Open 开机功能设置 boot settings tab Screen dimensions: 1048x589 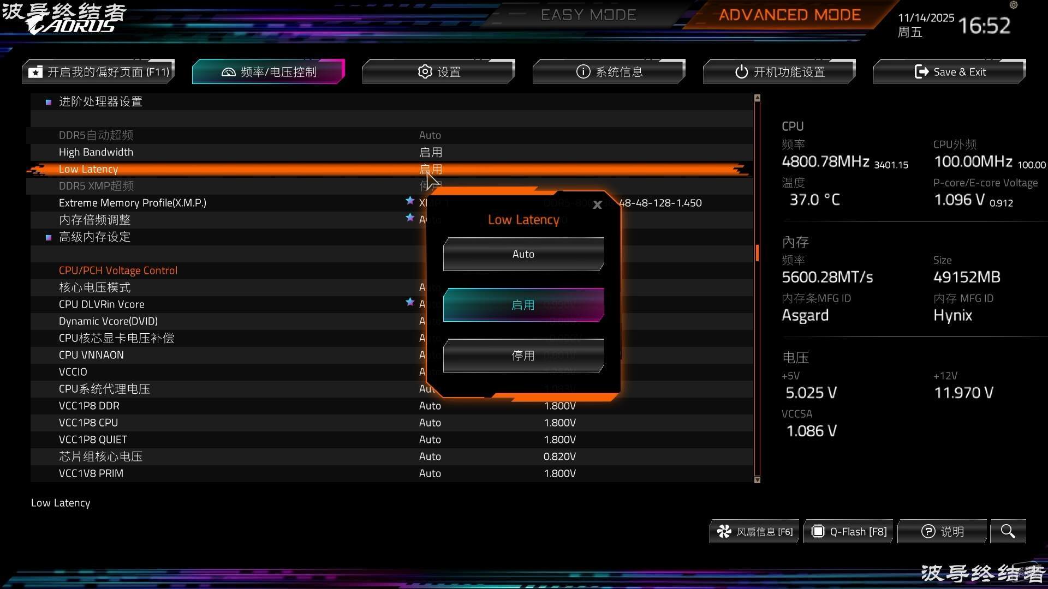(779, 72)
